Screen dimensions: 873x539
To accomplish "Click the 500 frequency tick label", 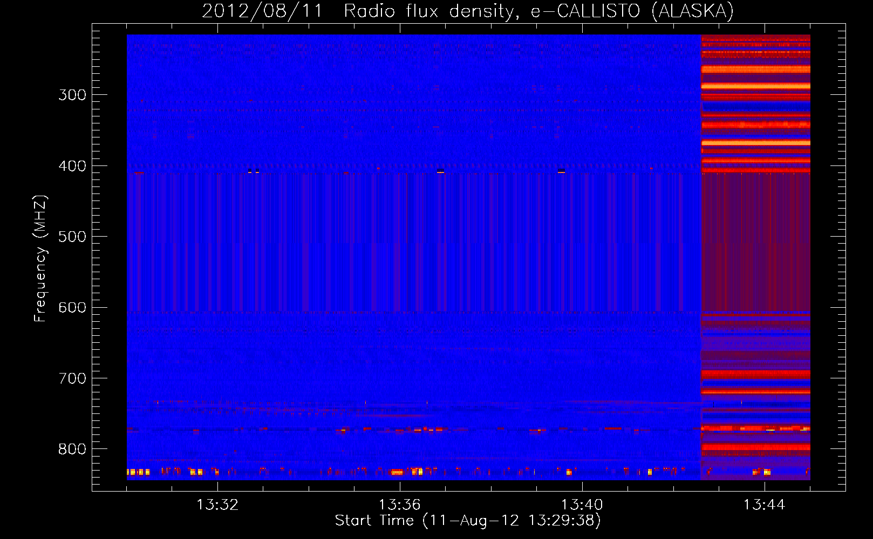I will click(72, 237).
